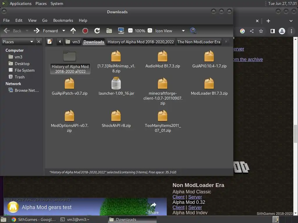This screenshot has height=223, width=298.
Task: Select the AudioMod B1.7.3.zip archive
Action: point(162,56)
